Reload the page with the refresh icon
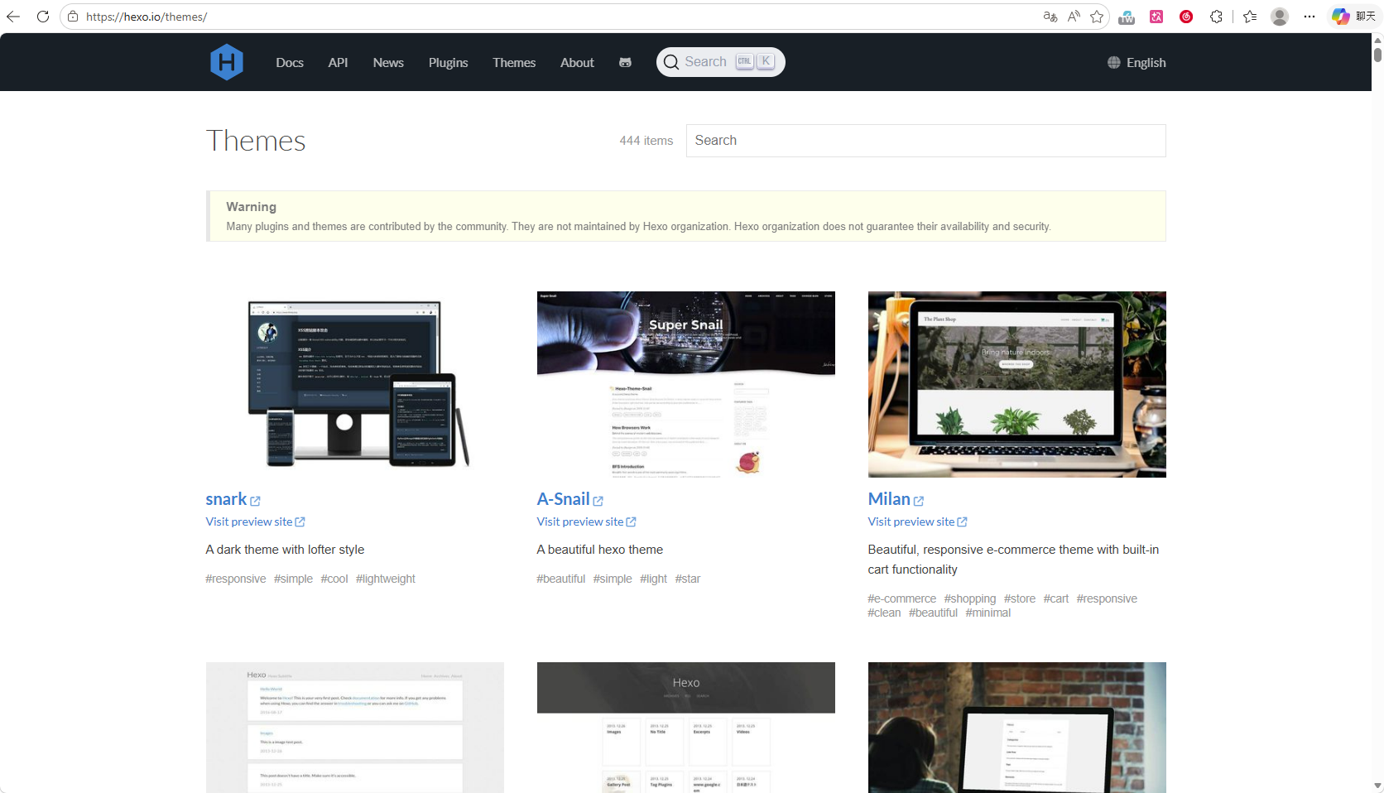This screenshot has height=793, width=1384. 43,17
